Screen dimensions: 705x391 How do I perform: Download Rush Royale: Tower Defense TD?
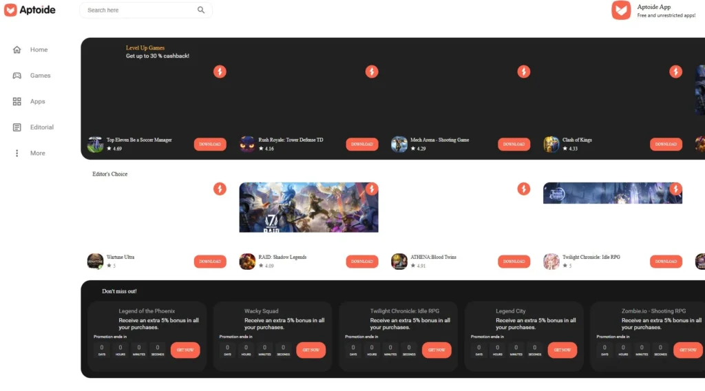click(x=362, y=145)
